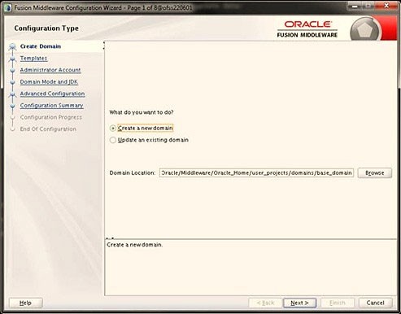The image size is (401, 314).
Task: Click the Domain Mode and JDK node icon
Action: click(x=12, y=82)
